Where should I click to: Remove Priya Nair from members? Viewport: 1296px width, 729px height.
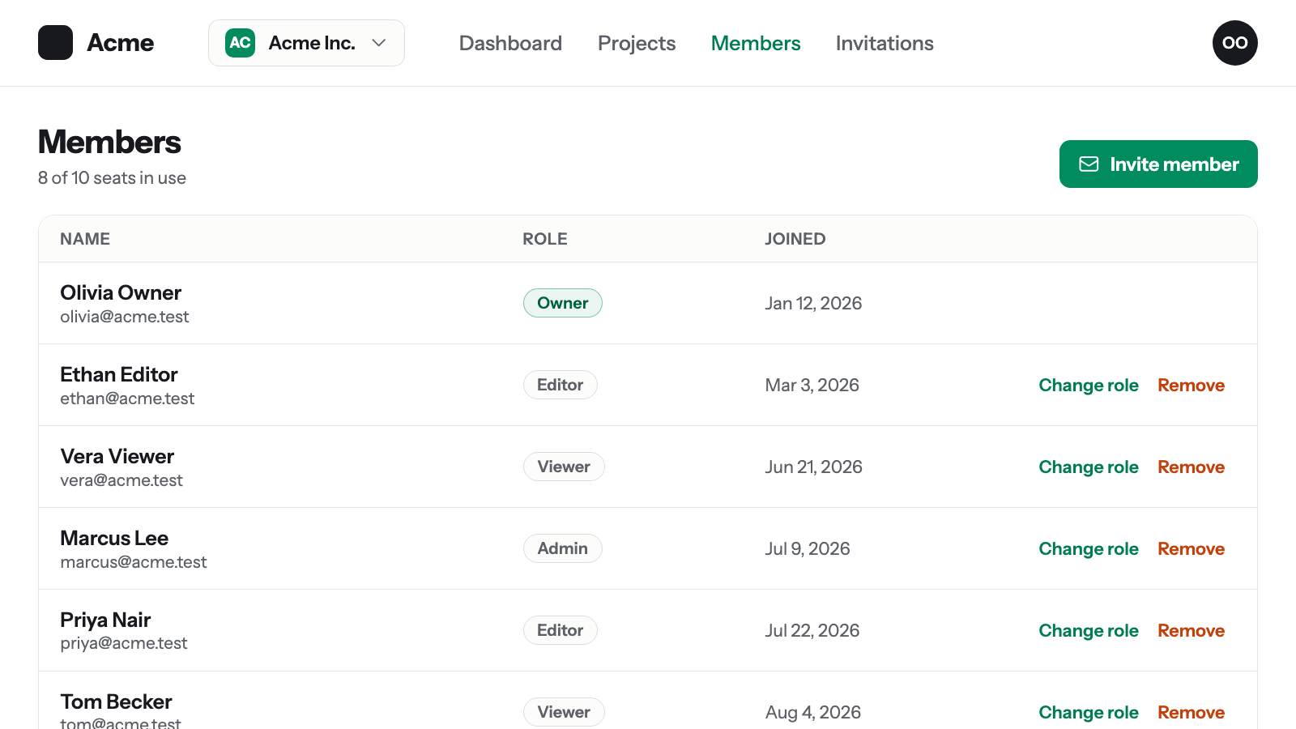tap(1191, 631)
